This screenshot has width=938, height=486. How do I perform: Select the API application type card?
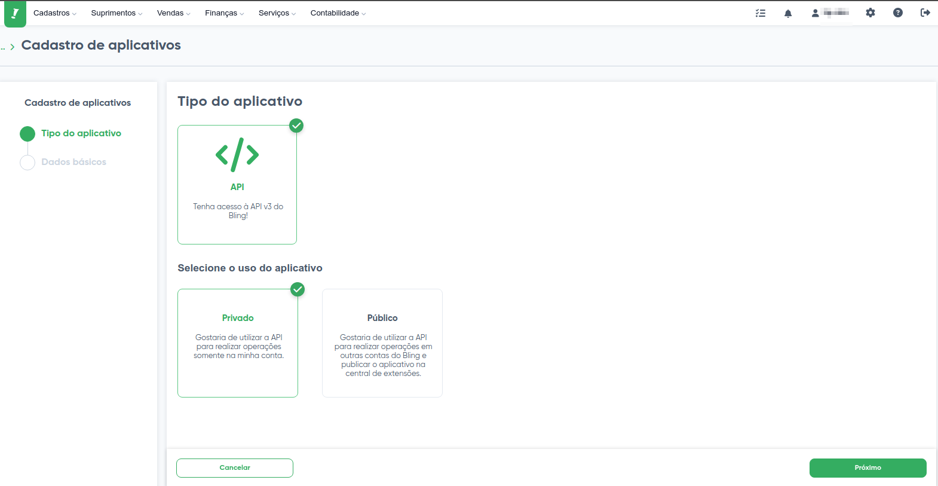(237, 185)
